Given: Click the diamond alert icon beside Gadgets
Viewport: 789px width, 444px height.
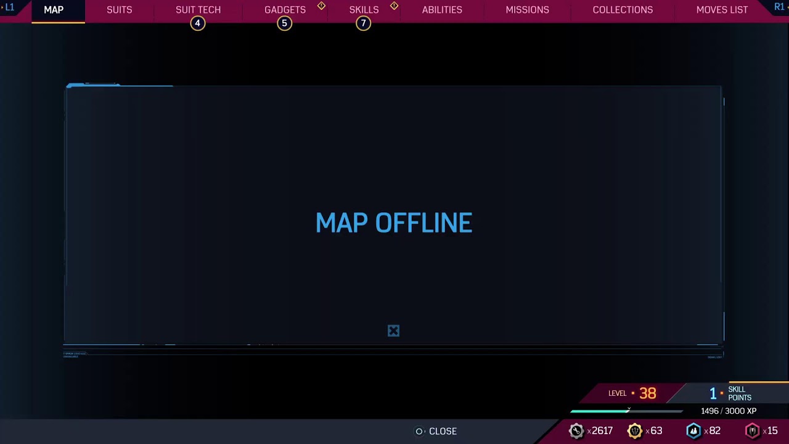Looking at the screenshot, I should pos(321,6).
